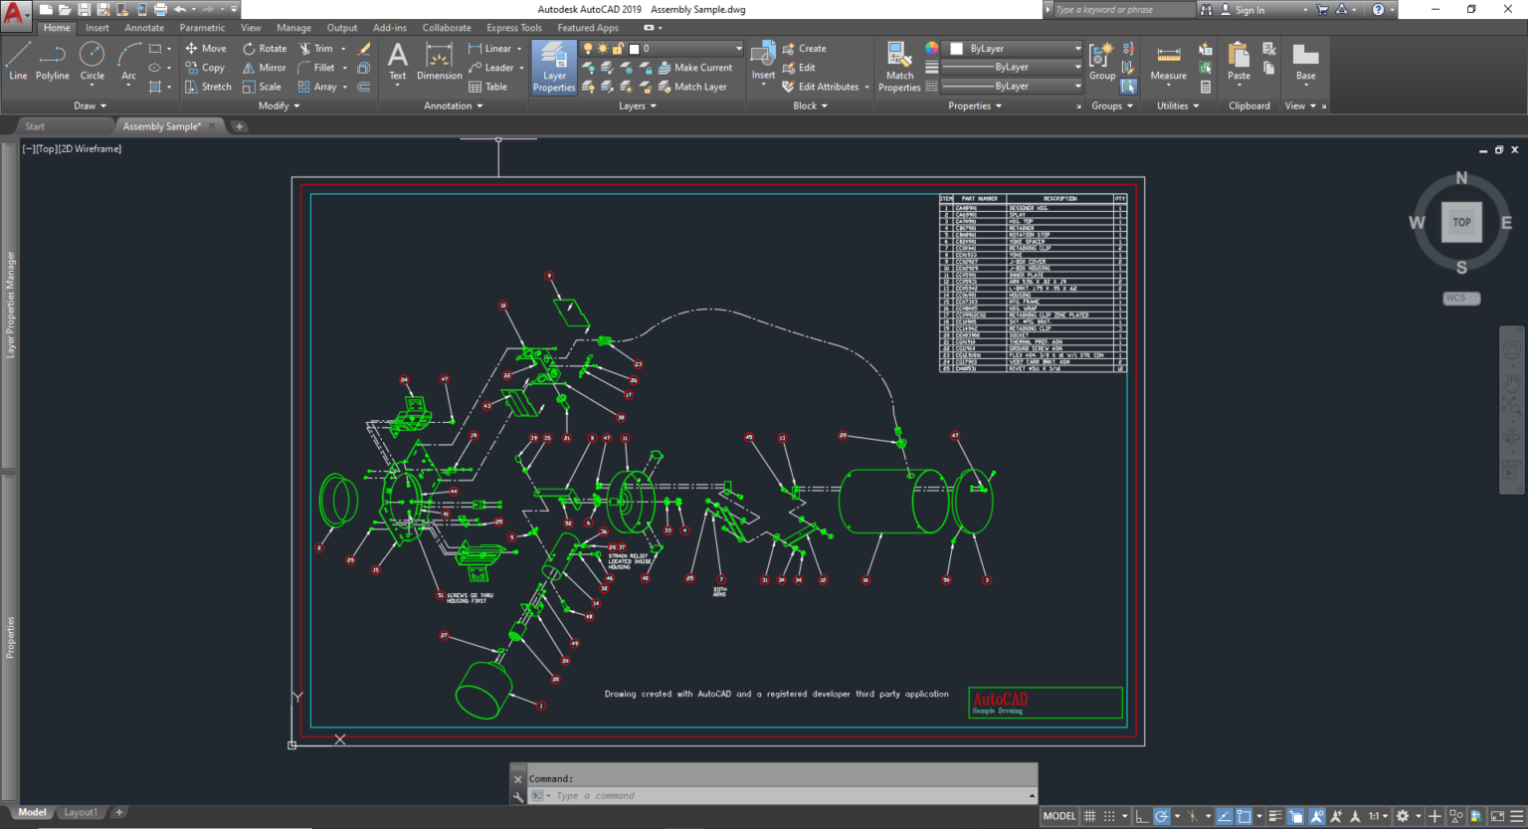1528x829 pixels.
Task: Click MODEL space button in status bar
Action: [1059, 816]
